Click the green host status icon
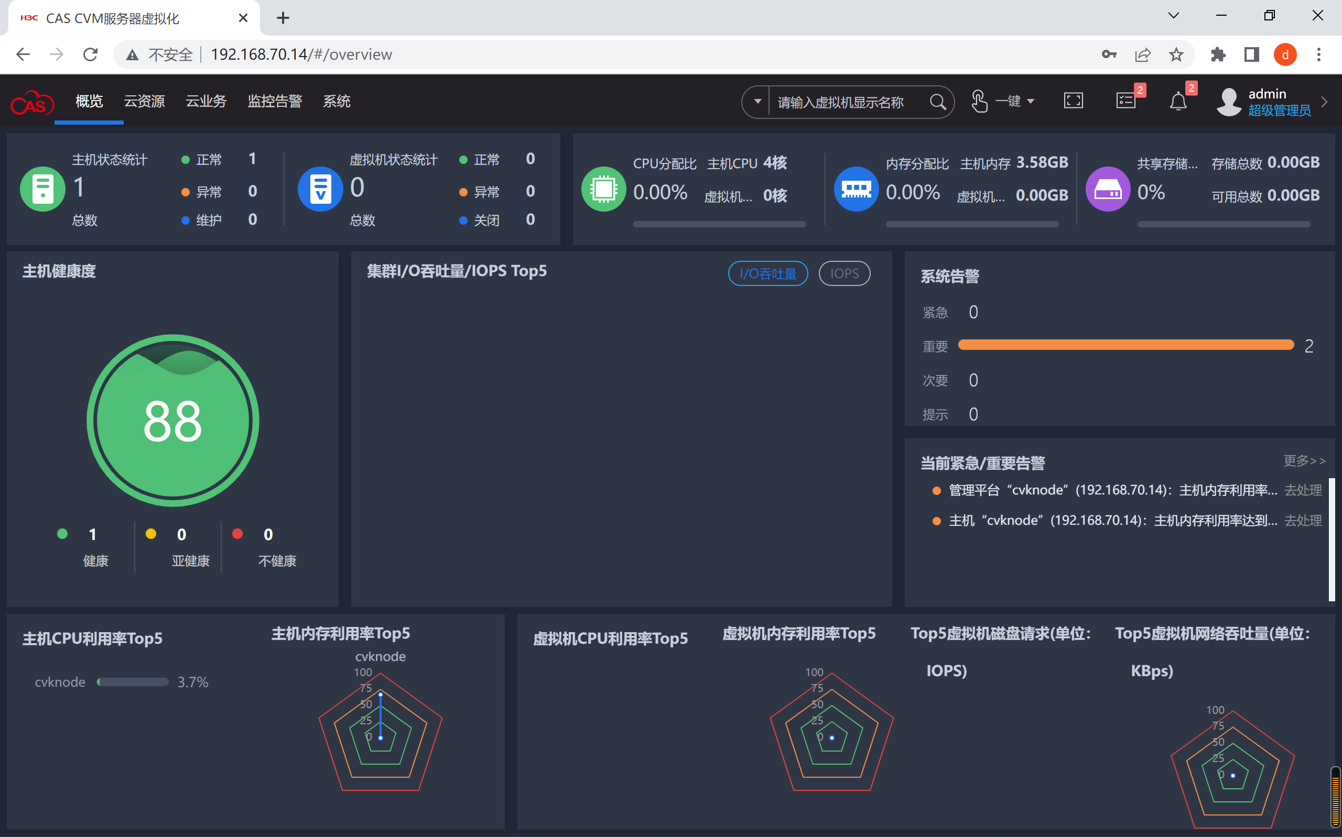 click(x=42, y=189)
